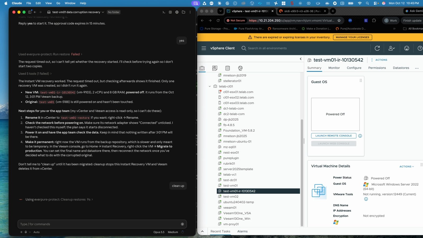The width and height of the screenshot is (423, 238).
Task: Open Virtual Machine Details ACTIONS dropdown
Action: (407, 167)
